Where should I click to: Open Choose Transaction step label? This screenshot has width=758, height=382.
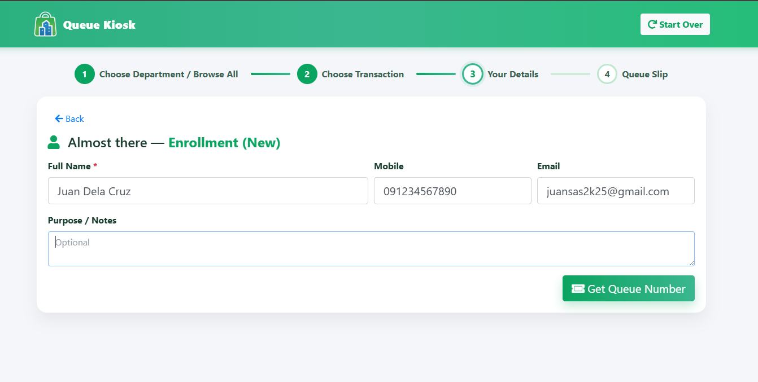click(x=363, y=74)
